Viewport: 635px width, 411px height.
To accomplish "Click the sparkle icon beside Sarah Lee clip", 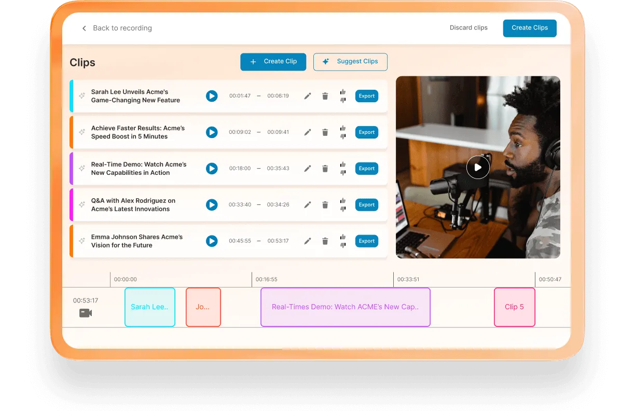I will (x=82, y=96).
